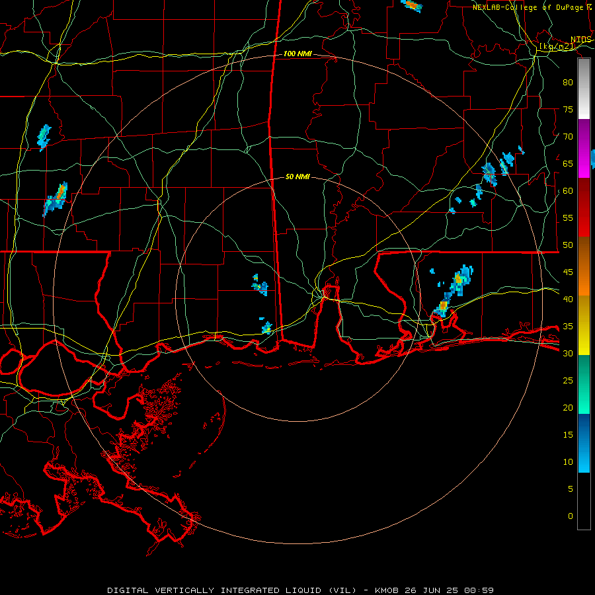Click the "KMOB 26 JUN 25 00:59" timestamp

pyautogui.click(x=434, y=590)
